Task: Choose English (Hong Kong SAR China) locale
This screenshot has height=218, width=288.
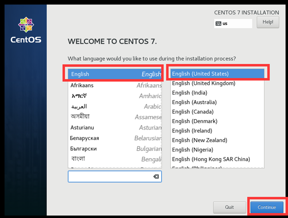Action: (x=217, y=159)
